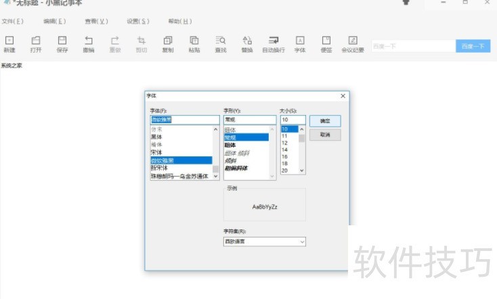Open the 帮助(H) menu

tap(179, 21)
